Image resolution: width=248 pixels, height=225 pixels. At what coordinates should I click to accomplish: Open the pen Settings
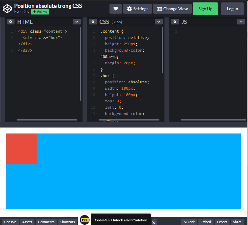[x=137, y=9]
